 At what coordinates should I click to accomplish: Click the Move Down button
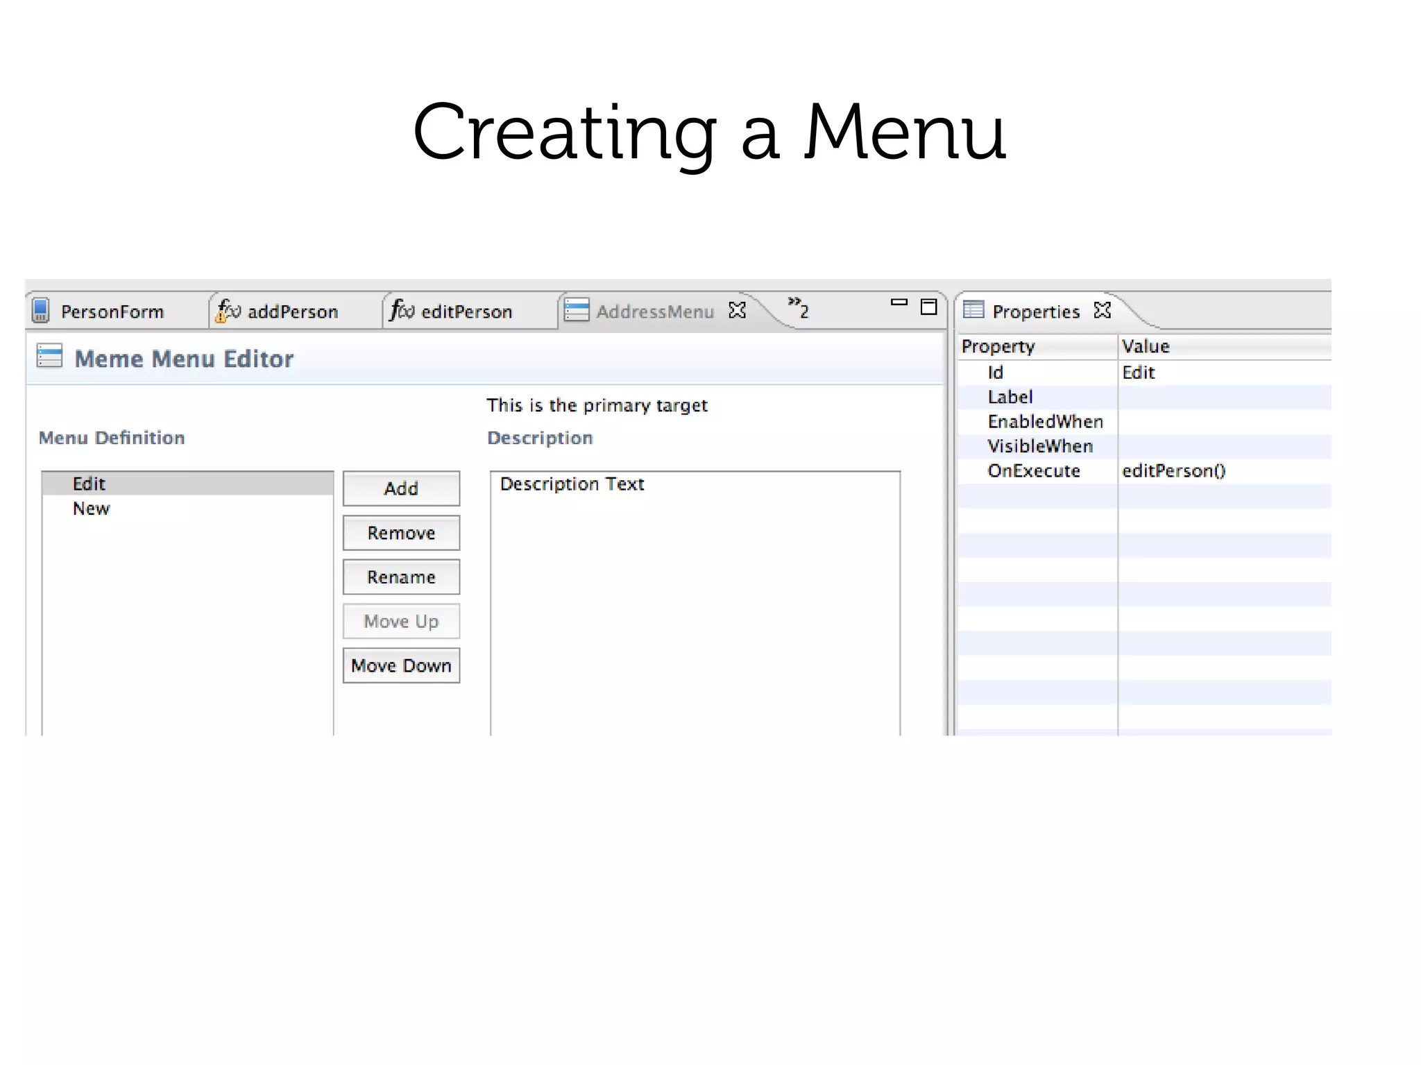click(x=401, y=665)
